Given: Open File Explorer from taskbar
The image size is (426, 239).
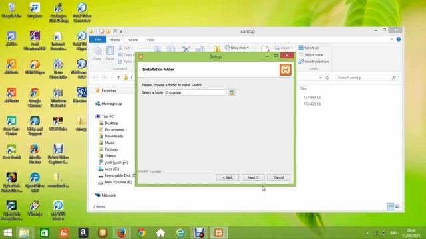Looking at the screenshot, I should 24,233.
